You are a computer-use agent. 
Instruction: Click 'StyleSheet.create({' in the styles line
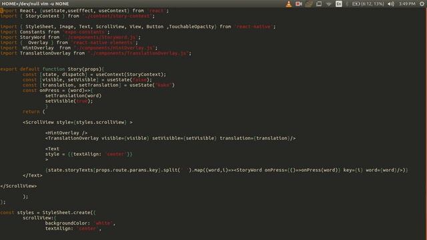click(x=69, y=213)
